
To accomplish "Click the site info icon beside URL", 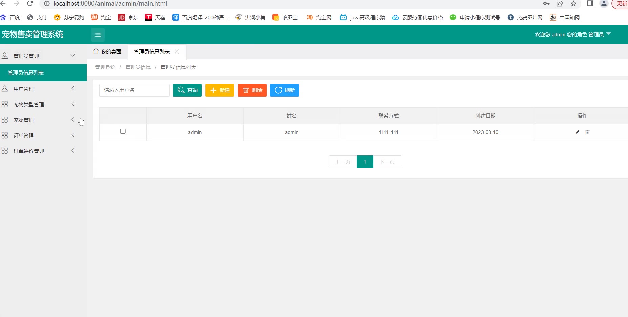I will (47, 4).
